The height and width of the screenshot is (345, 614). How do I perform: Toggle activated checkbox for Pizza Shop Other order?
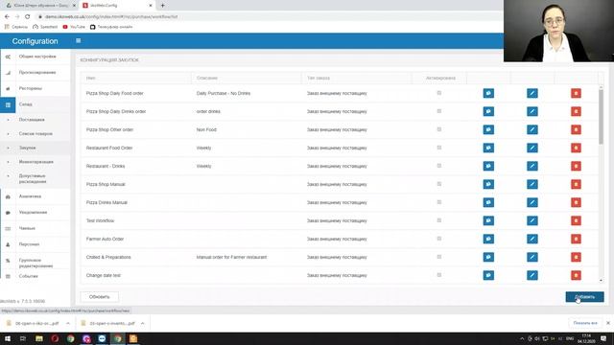(439, 129)
